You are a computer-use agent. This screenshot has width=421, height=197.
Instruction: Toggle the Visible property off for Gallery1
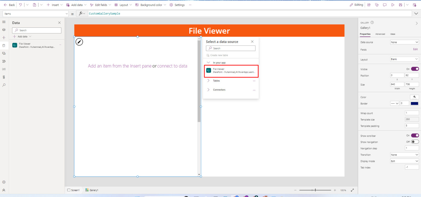coord(415,69)
